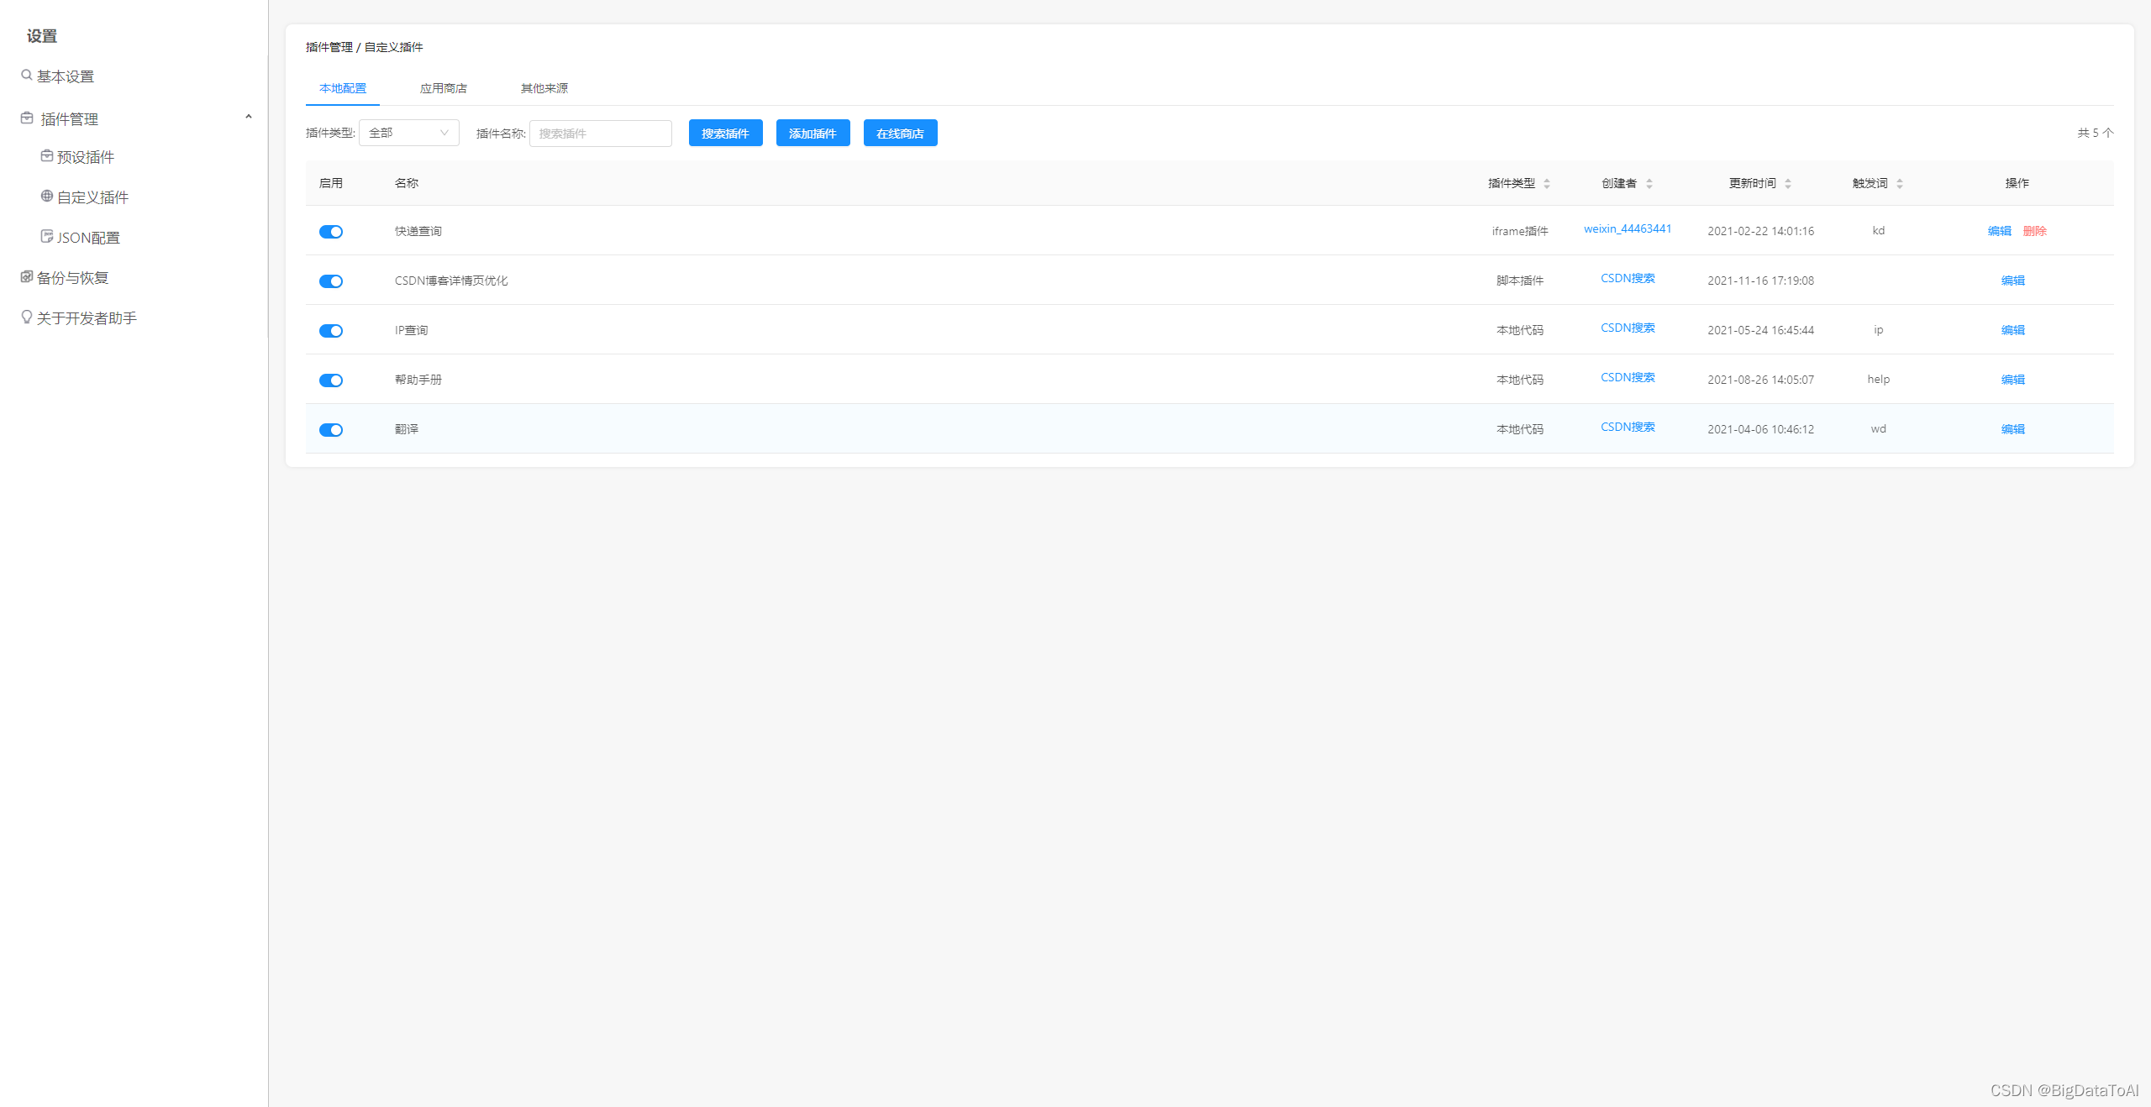Sort by 更新时间 column arrows

1788,183
